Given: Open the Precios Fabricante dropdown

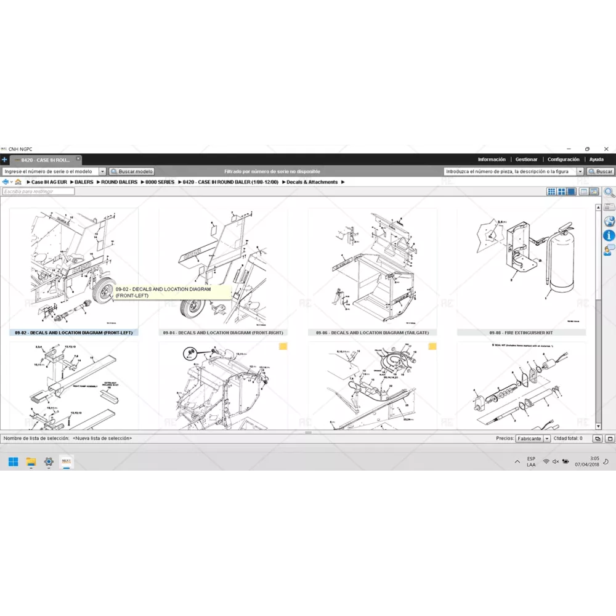Looking at the screenshot, I should [x=530, y=439].
